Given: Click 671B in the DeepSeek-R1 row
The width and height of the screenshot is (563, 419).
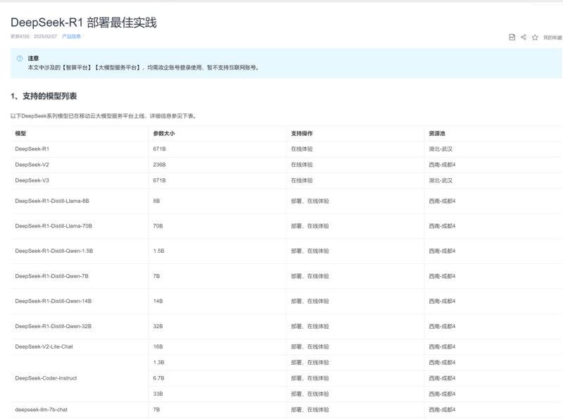Looking at the screenshot, I should (160, 149).
